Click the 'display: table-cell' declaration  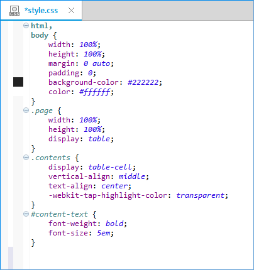click(92, 167)
